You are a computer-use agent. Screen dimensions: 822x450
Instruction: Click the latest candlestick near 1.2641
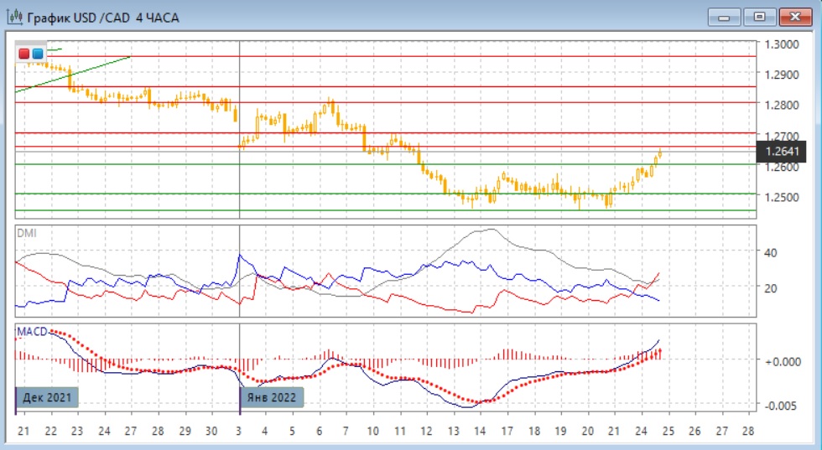pyautogui.click(x=660, y=154)
